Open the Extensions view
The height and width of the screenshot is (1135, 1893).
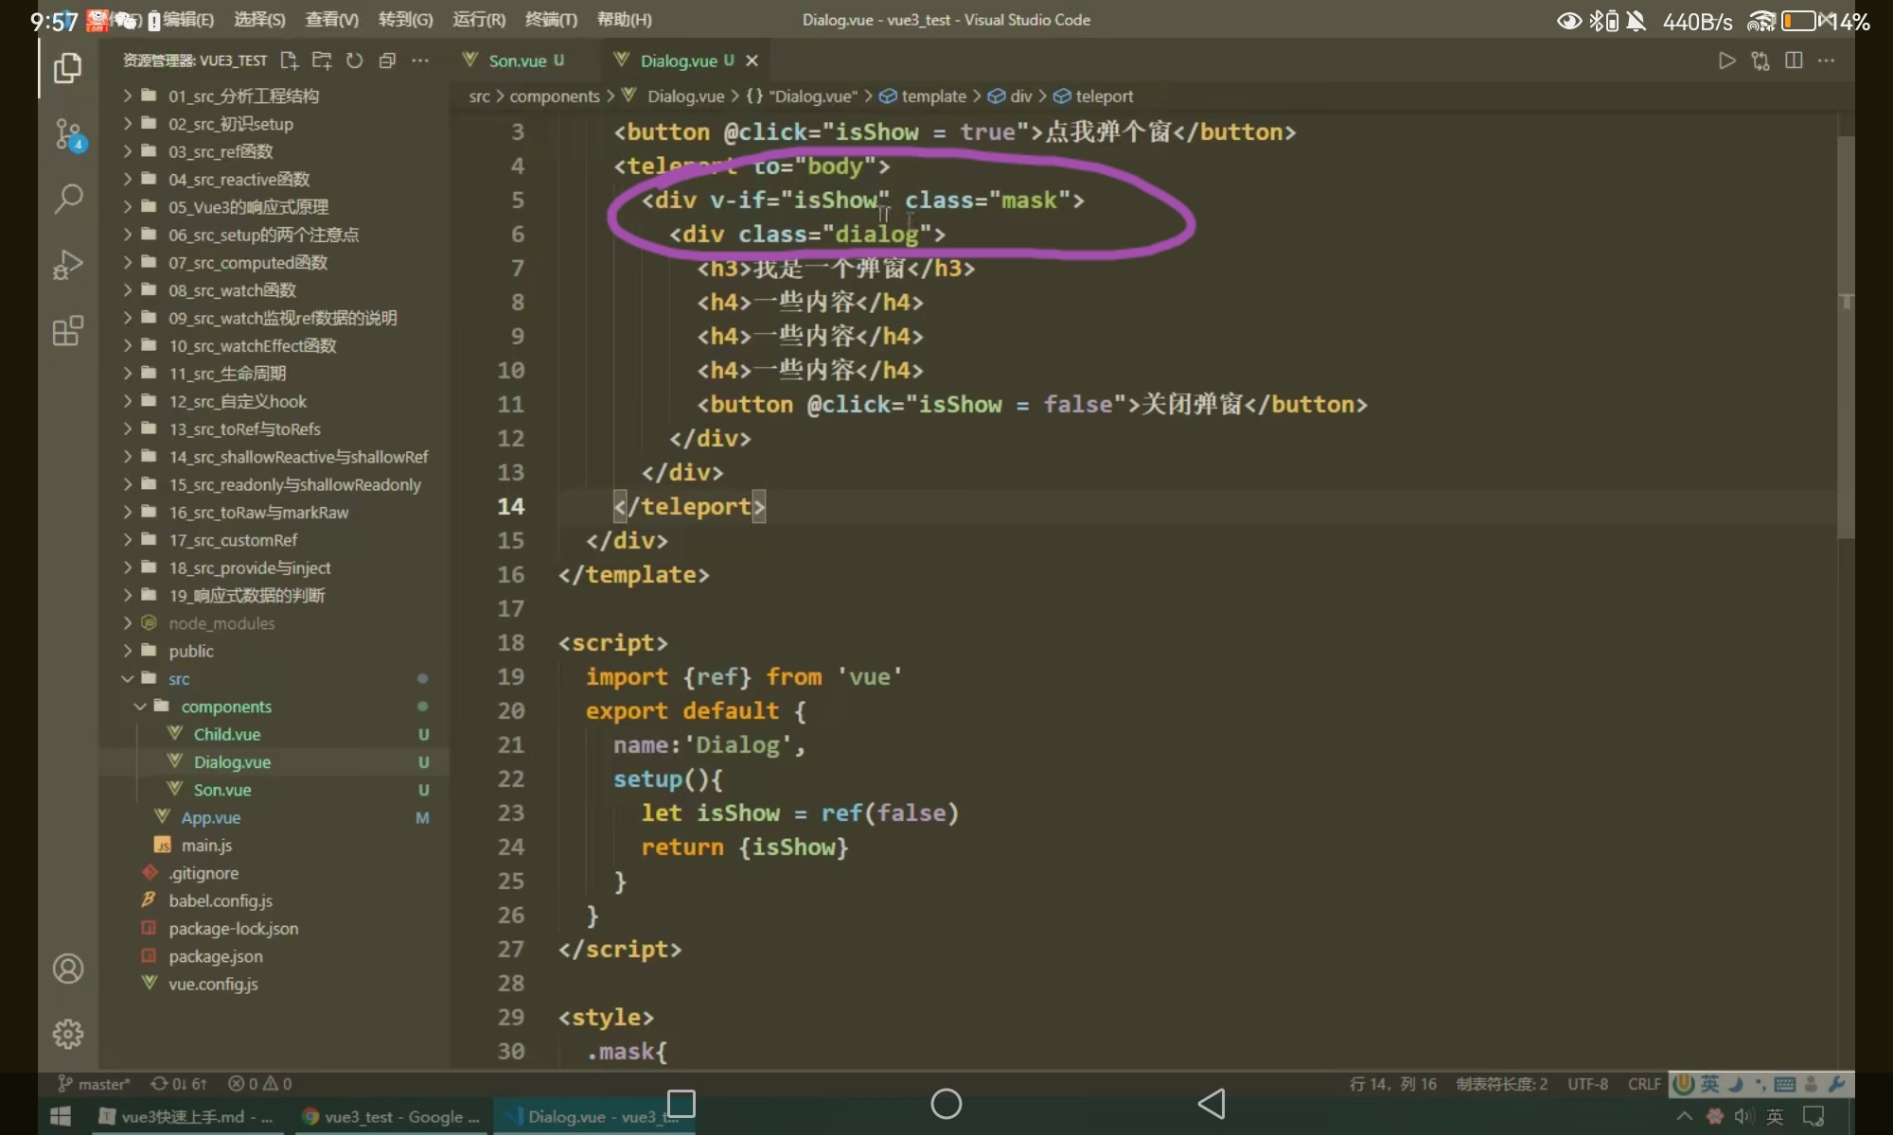coord(67,331)
